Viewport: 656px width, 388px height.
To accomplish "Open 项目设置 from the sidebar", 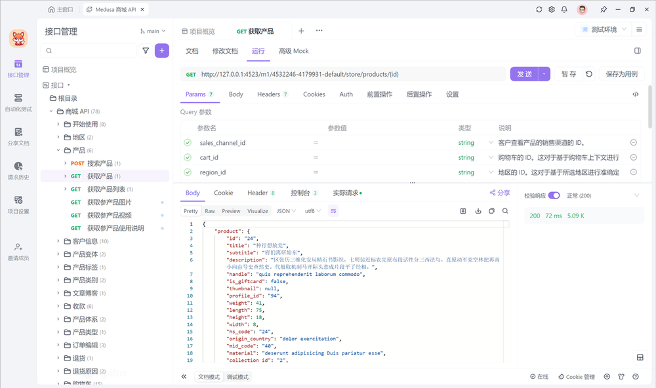I will tap(18, 203).
